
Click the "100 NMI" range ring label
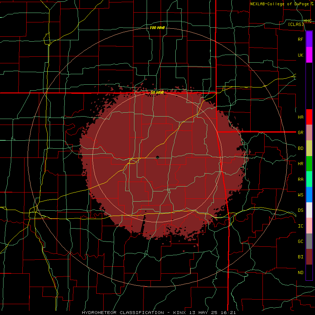157,28
